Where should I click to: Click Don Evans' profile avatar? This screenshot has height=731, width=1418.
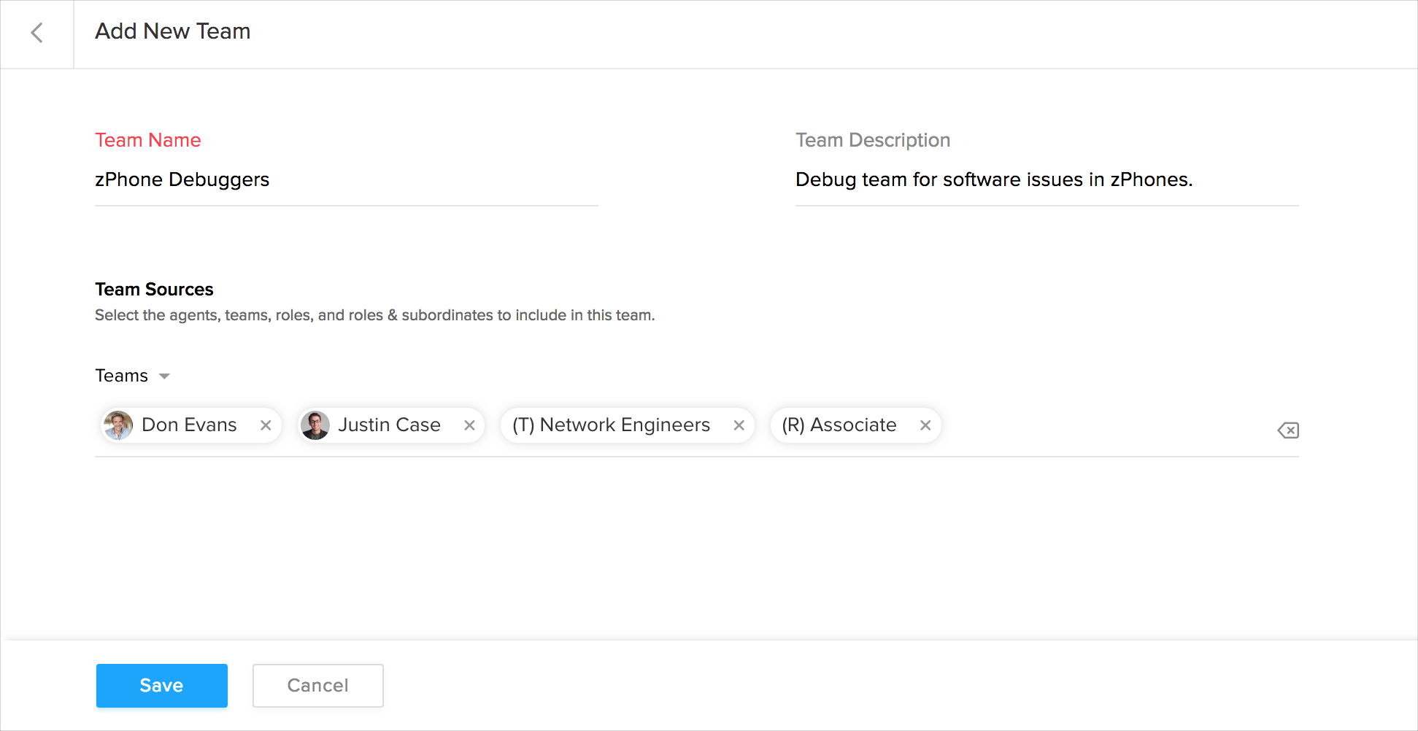point(118,425)
